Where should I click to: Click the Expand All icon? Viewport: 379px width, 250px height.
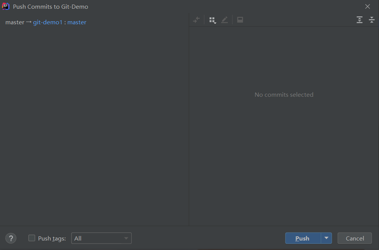point(360,20)
